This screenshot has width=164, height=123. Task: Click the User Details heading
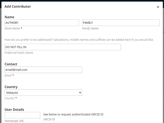pyautogui.click(x=14, y=110)
